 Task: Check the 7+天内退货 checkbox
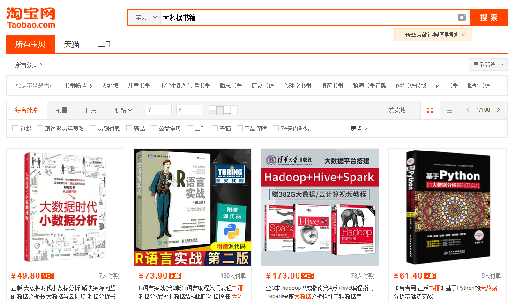[x=276, y=129]
